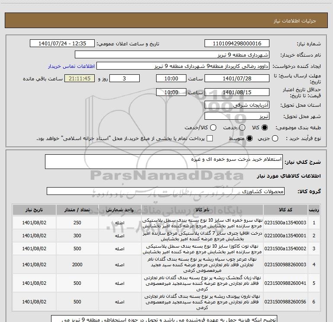Click the price validity hour 10:00 field

click(x=171, y=92)
